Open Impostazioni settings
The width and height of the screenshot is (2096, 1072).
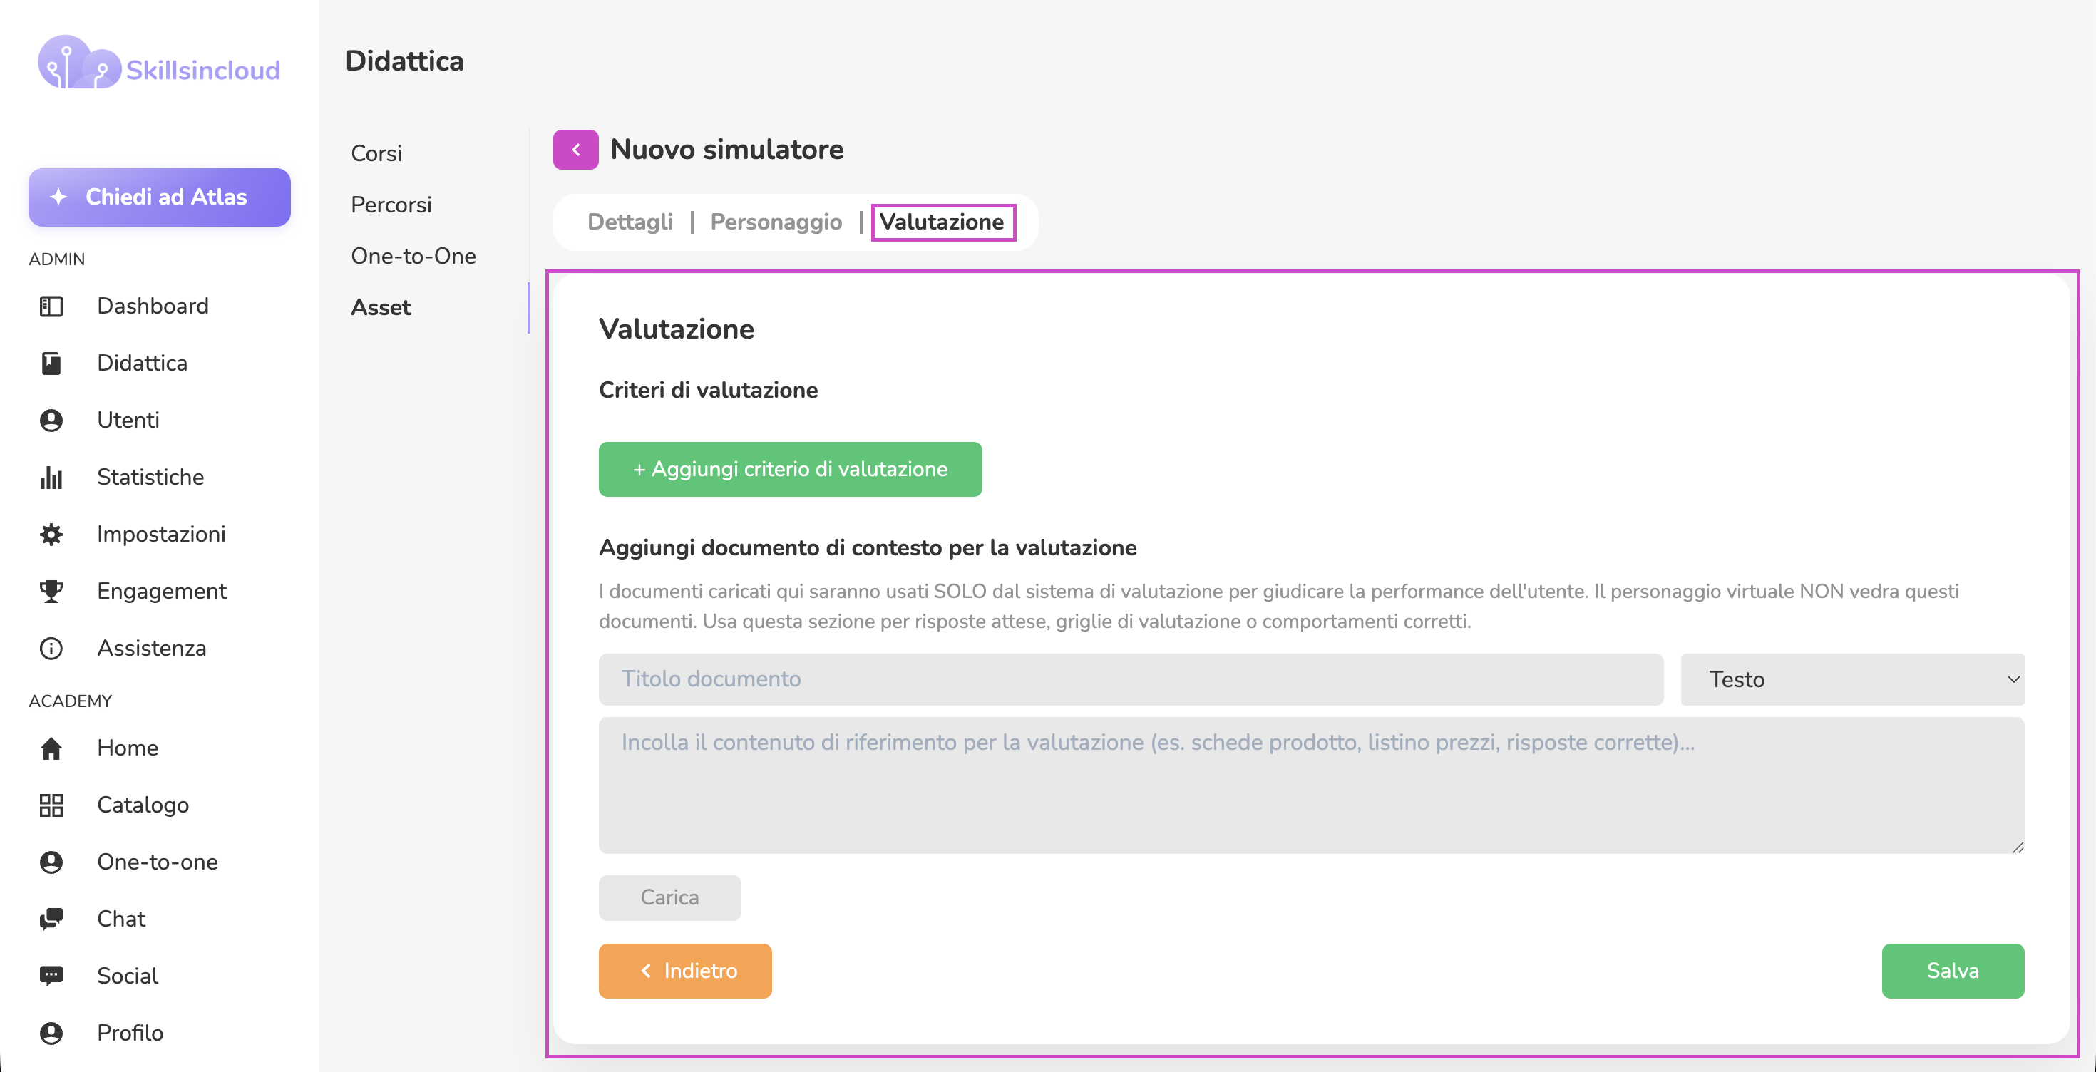[x=160, y=535]
